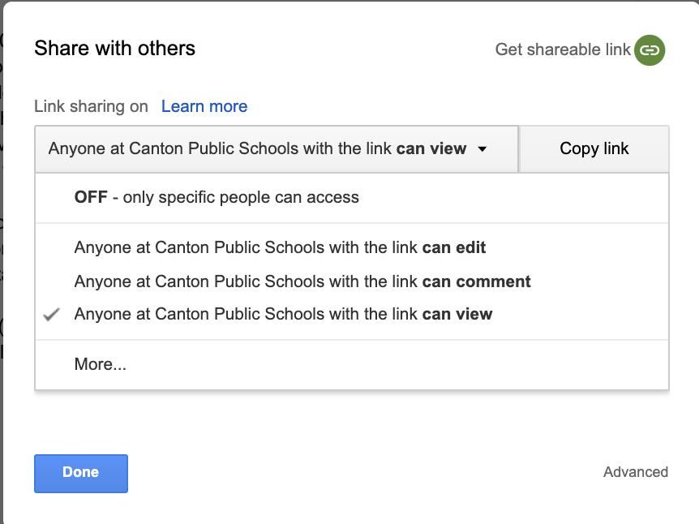The height and width of the screenshot is (524, 699).
Task: Click the bold 'can comment' text
Action: coord(476,281)
